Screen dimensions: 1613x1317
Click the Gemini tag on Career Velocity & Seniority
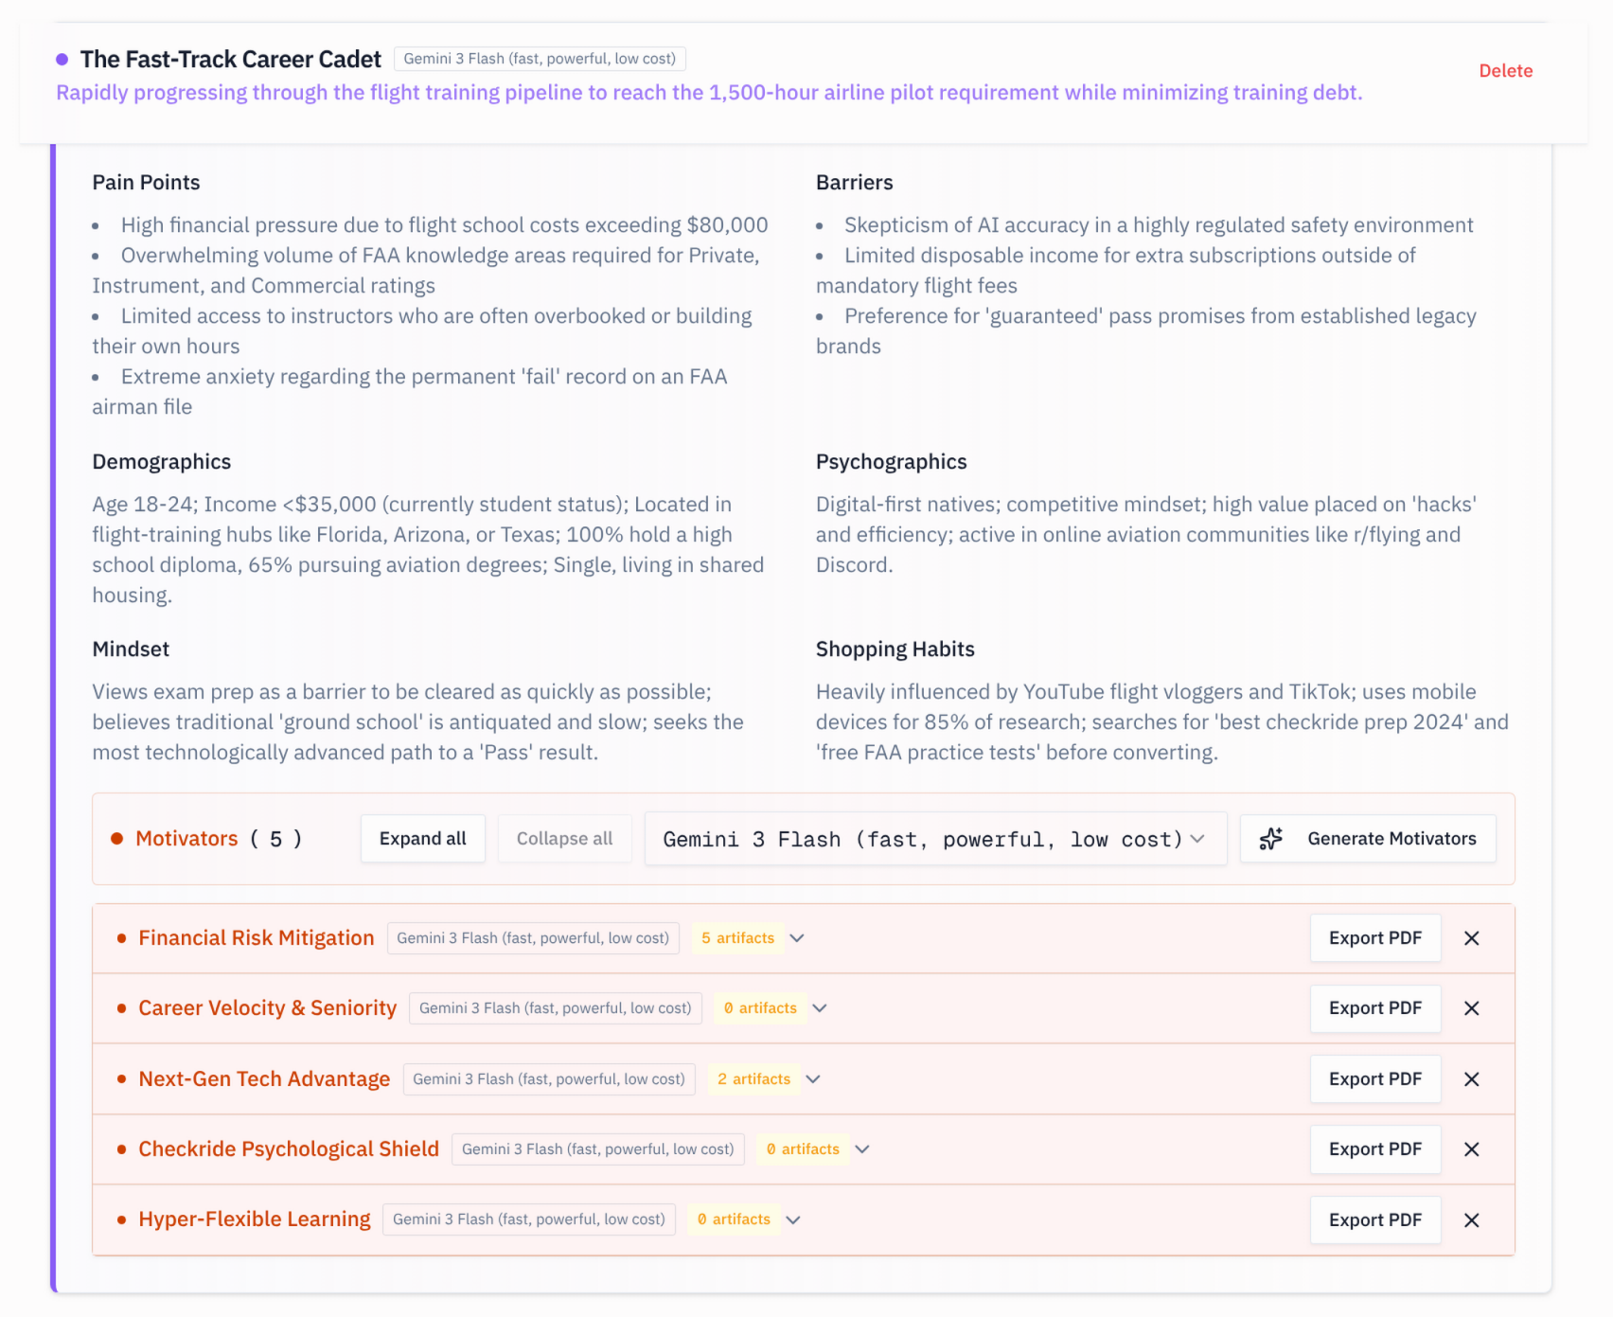(x=556, y=1008)
